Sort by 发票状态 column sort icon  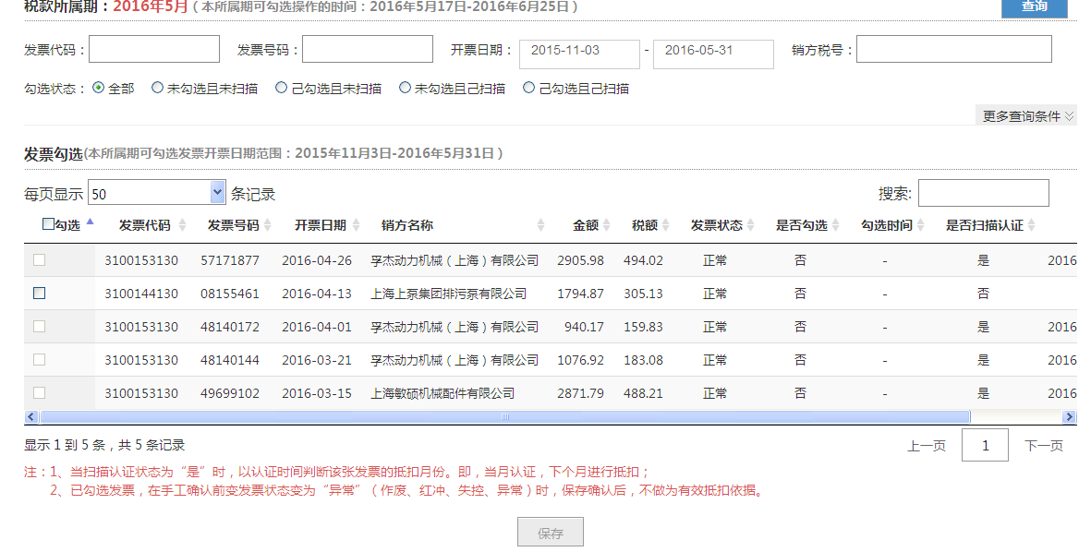point(752,225)
